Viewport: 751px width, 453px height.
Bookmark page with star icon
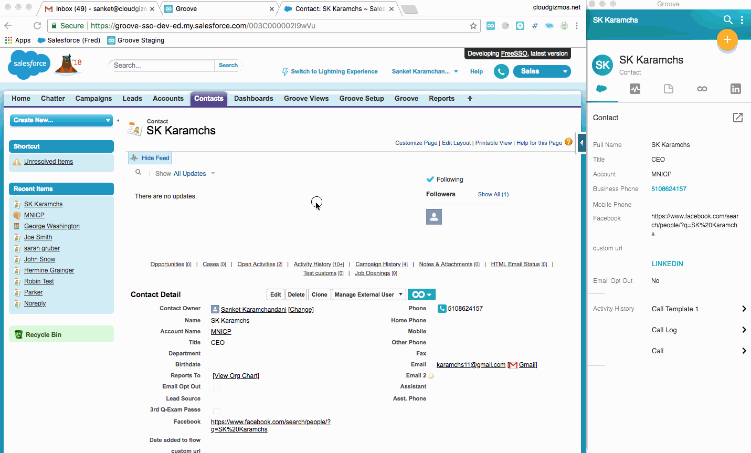(473, 26)
